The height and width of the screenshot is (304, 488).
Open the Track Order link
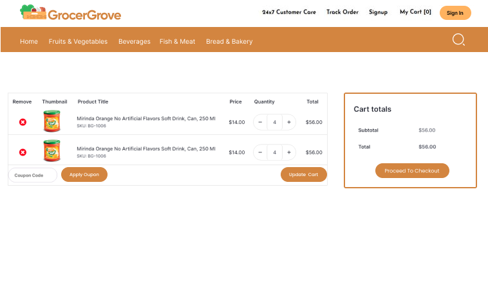pyautogui.click(x=342, y=12)
